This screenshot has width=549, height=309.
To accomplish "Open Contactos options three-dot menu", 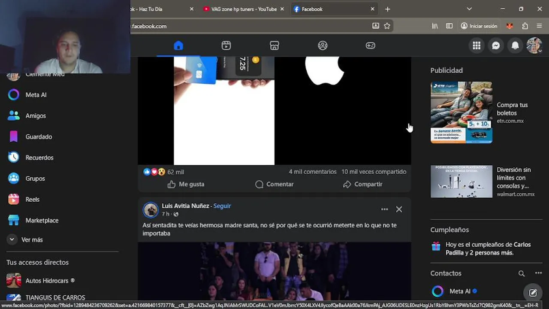I will coord(538,273).
